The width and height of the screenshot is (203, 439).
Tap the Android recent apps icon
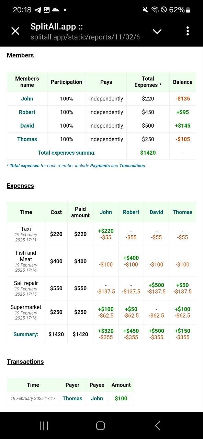[44, 426]
